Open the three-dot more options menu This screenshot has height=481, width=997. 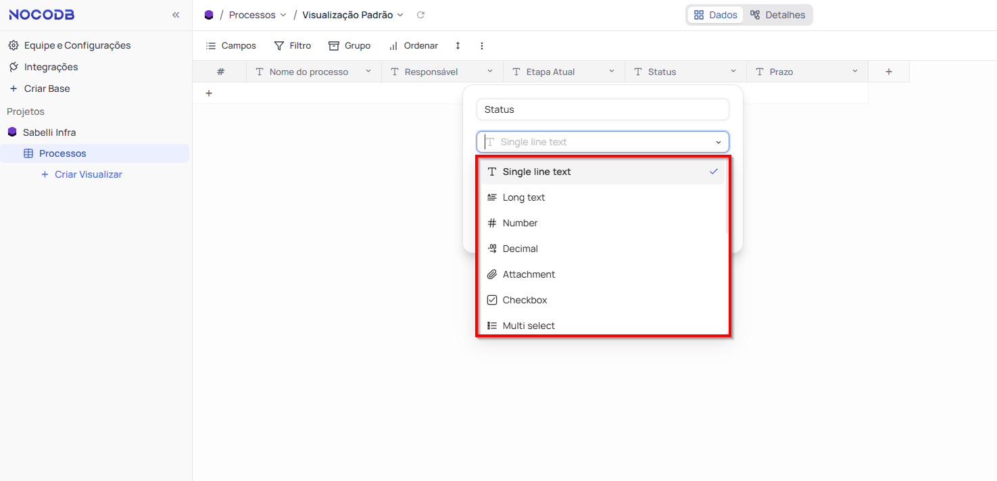[x=482, y=46]
